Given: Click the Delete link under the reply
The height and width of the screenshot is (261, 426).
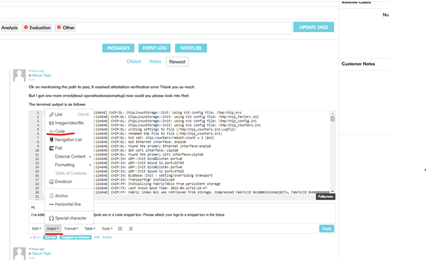Looking at the screenshot, I should click(106, 237).
